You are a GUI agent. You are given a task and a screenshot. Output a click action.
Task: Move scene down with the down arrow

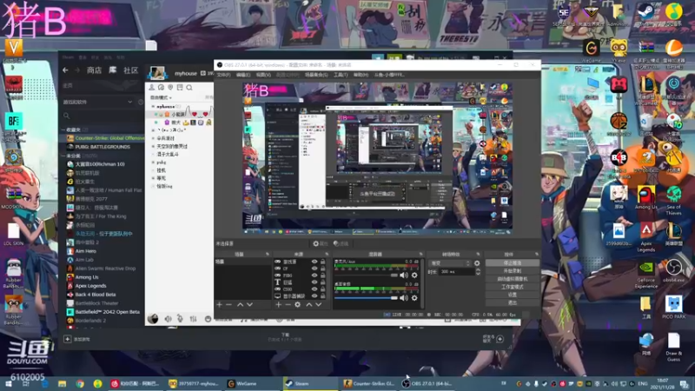(x=249, y=305)
